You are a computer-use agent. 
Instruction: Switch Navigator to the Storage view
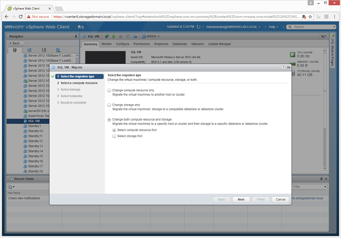[x=44, y=50]
